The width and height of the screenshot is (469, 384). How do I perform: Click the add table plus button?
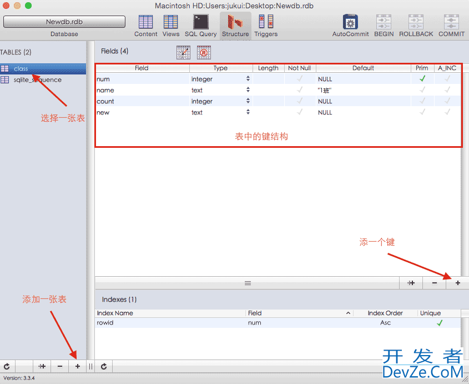78,366
